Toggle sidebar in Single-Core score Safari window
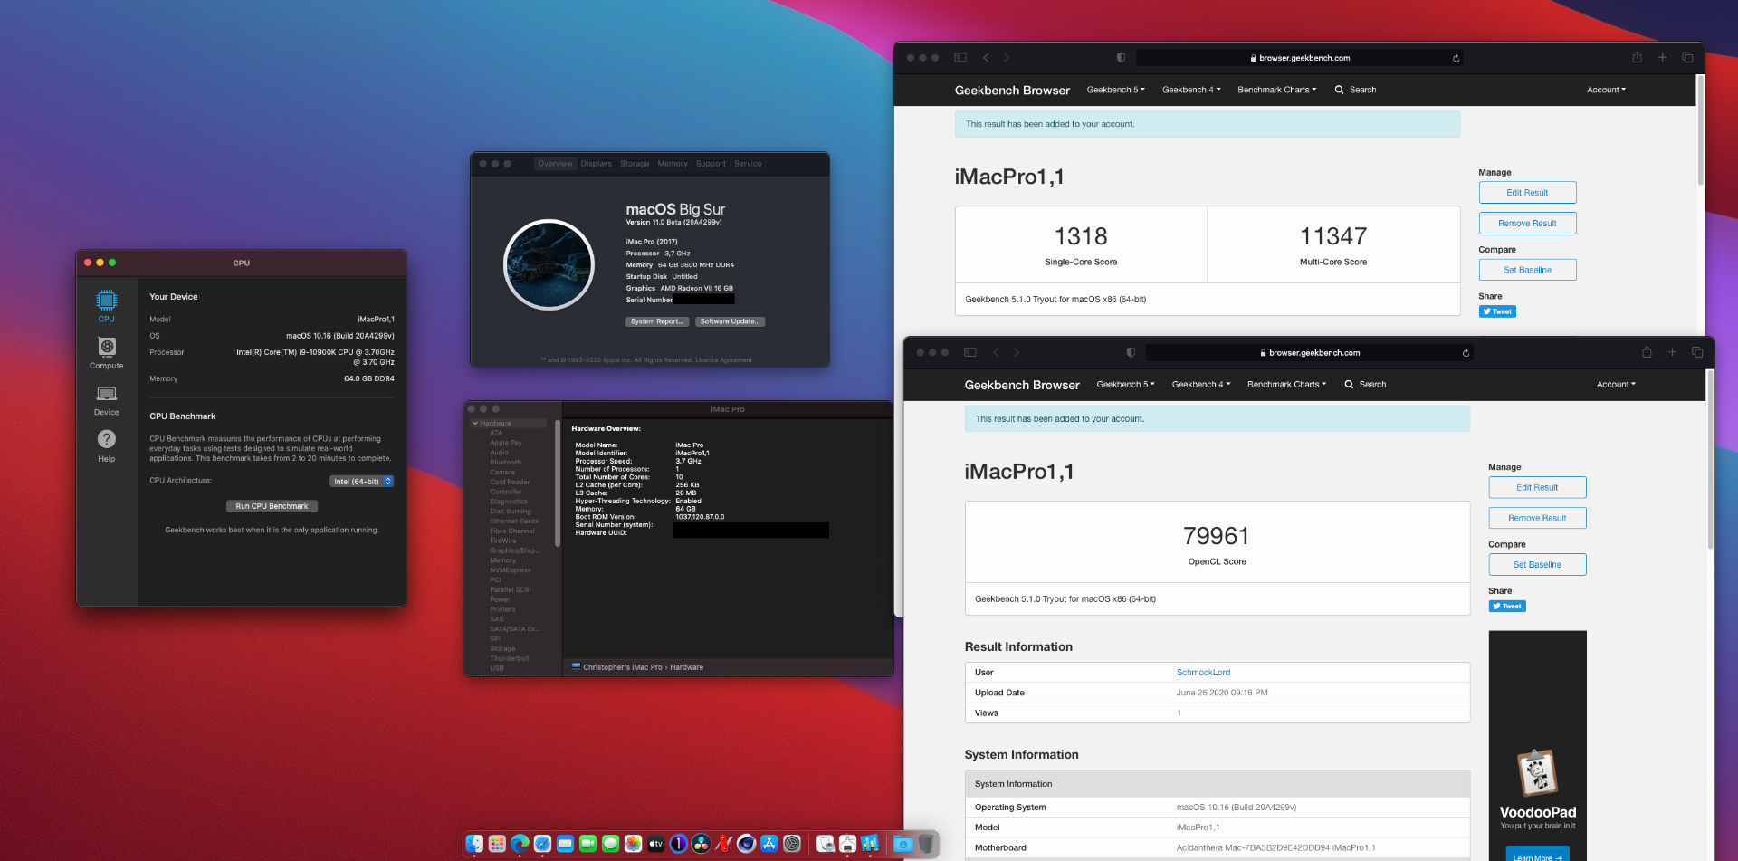The image size is (1738, 861). 960,57
